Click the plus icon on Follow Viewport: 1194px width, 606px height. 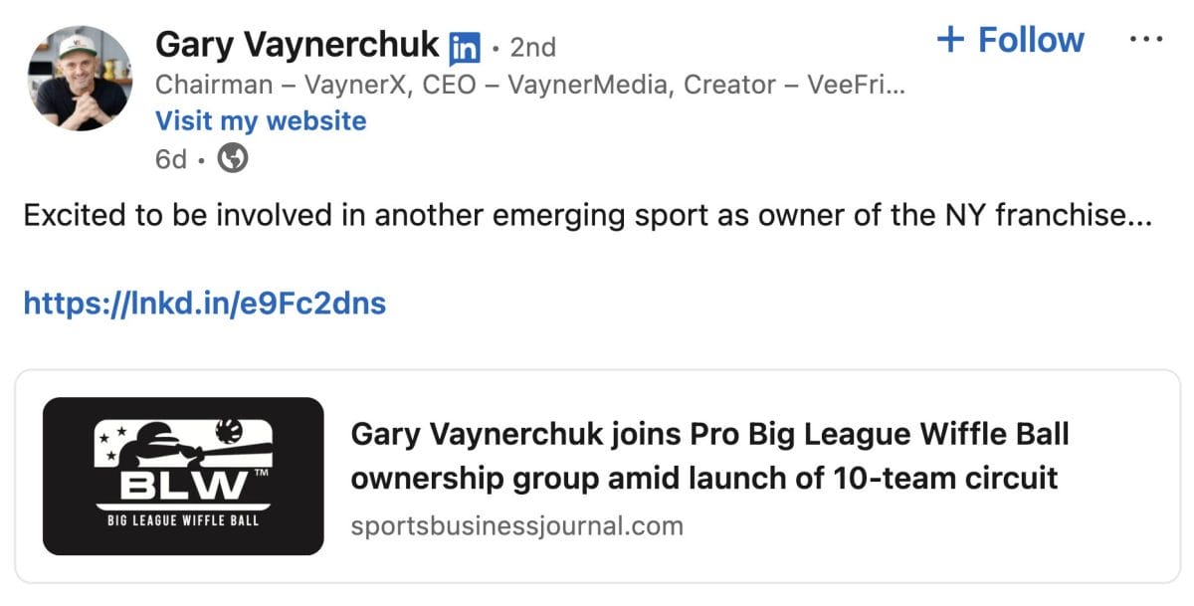pyautogui.click(x=951, y=40)
